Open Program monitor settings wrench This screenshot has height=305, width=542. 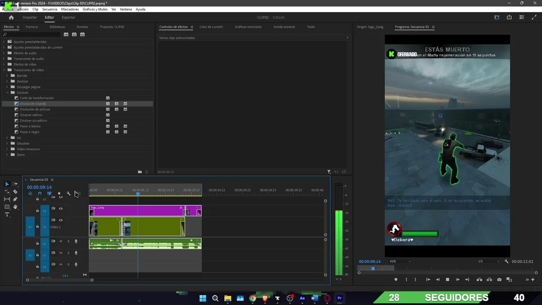(506, 261)
